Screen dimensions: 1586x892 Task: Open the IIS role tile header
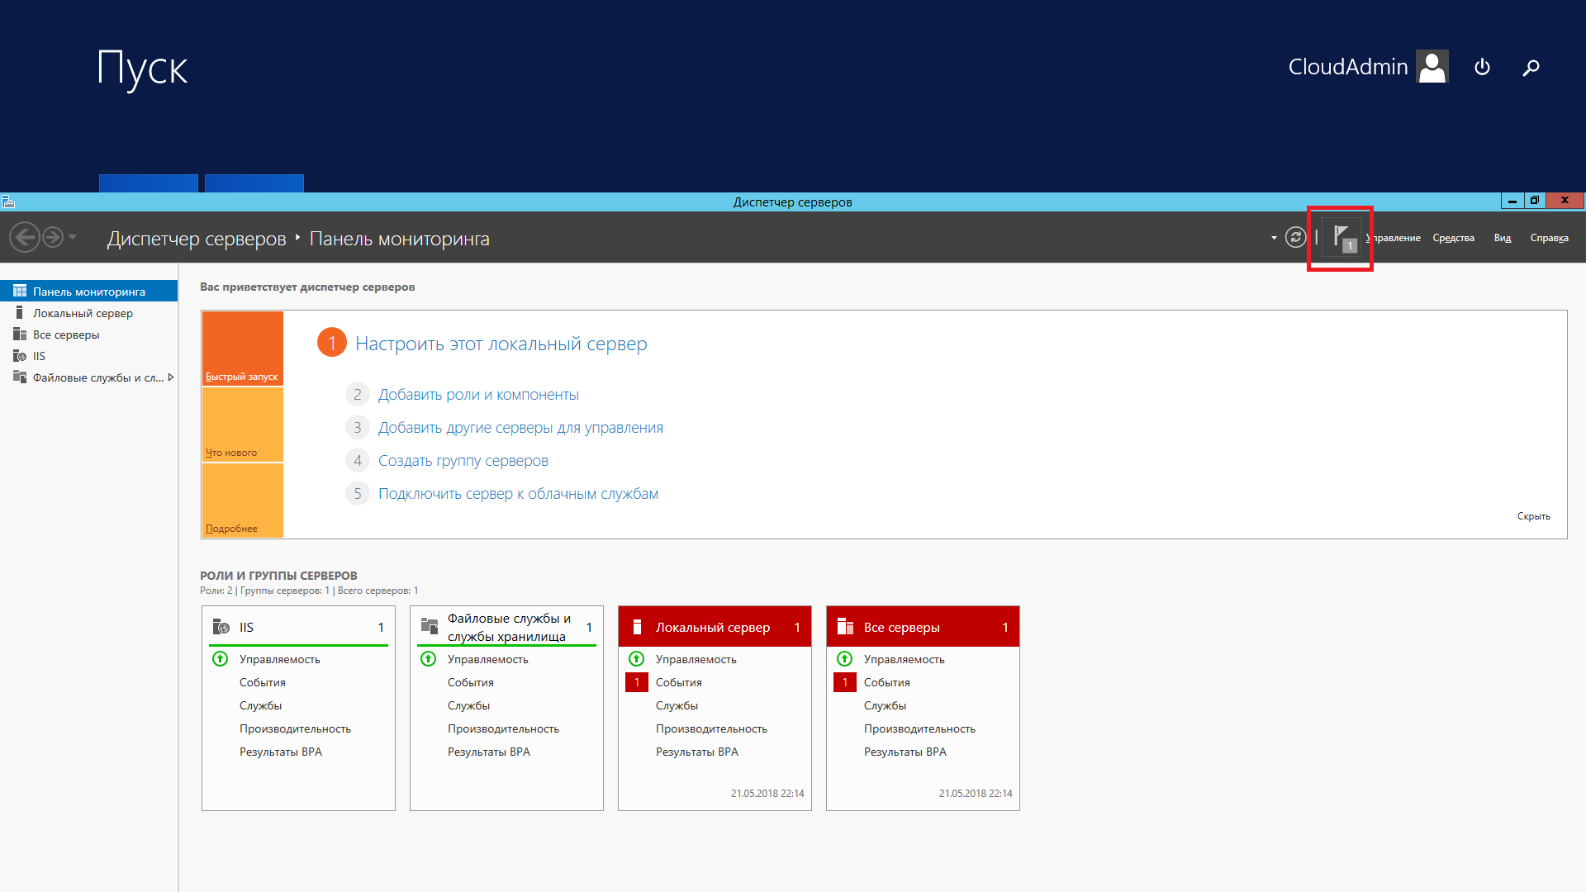click(x=298, y=627)
